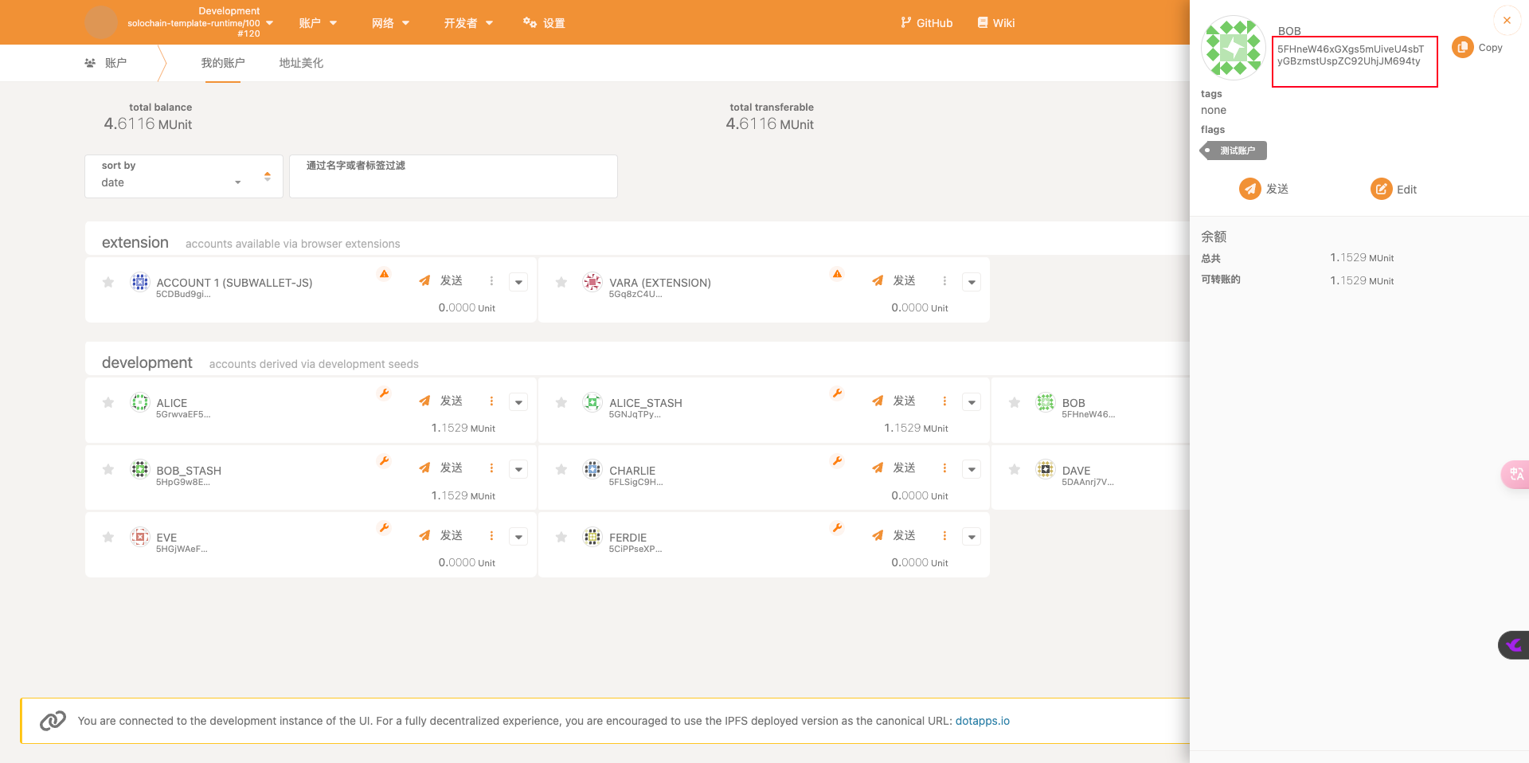Open BOB_STASH more-options vertical dots
The height and width of the screenshot is (763, 1529).
pyautogui.click(x=491, y=468)
